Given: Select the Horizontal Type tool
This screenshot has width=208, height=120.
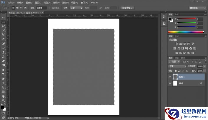Looking at the screenshot, I should (3, 83).
